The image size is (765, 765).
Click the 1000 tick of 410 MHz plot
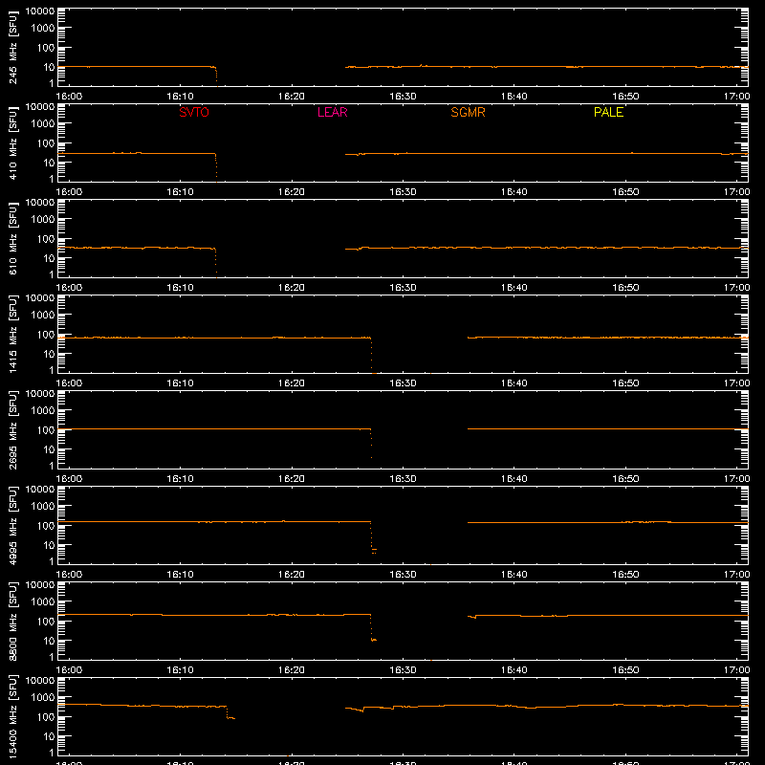[x=43, y=123]
